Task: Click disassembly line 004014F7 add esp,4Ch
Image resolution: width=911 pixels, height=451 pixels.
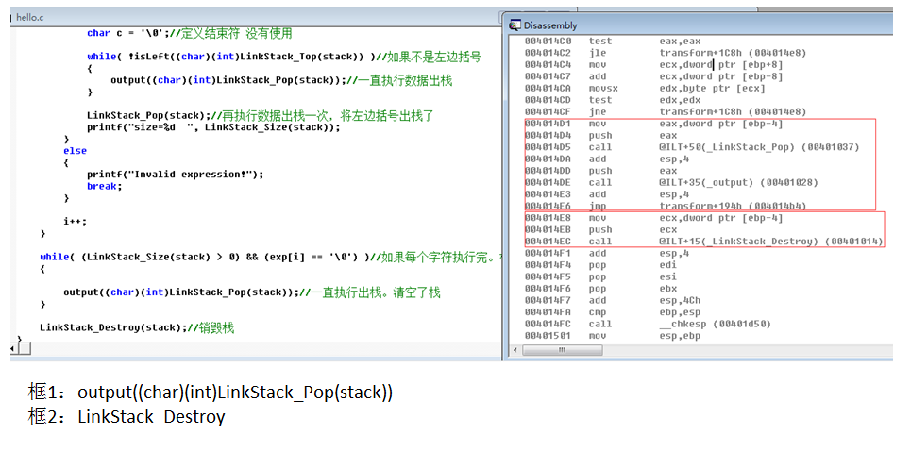Action: (613, 300)
